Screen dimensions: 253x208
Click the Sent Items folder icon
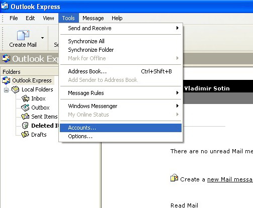(x=25, y=117)
